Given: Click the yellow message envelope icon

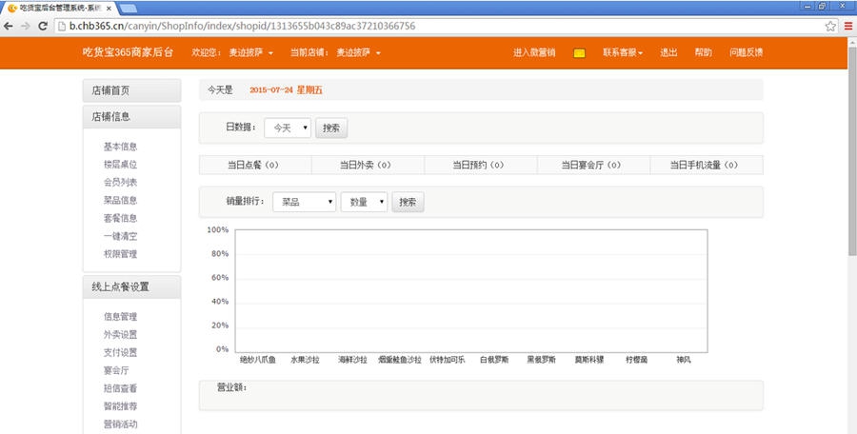Looking at the screenshot, I should click(579, 53).
